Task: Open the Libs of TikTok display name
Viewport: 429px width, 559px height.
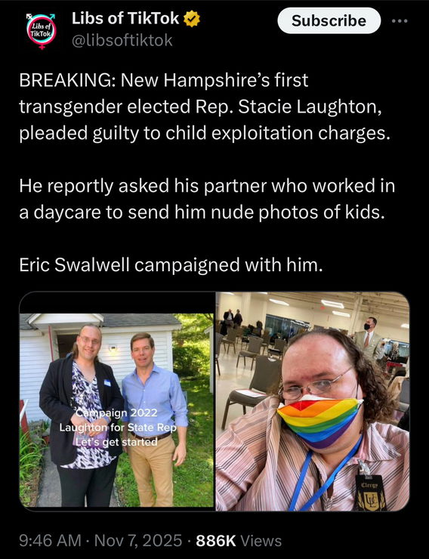Action: click(x=125, y=19)
